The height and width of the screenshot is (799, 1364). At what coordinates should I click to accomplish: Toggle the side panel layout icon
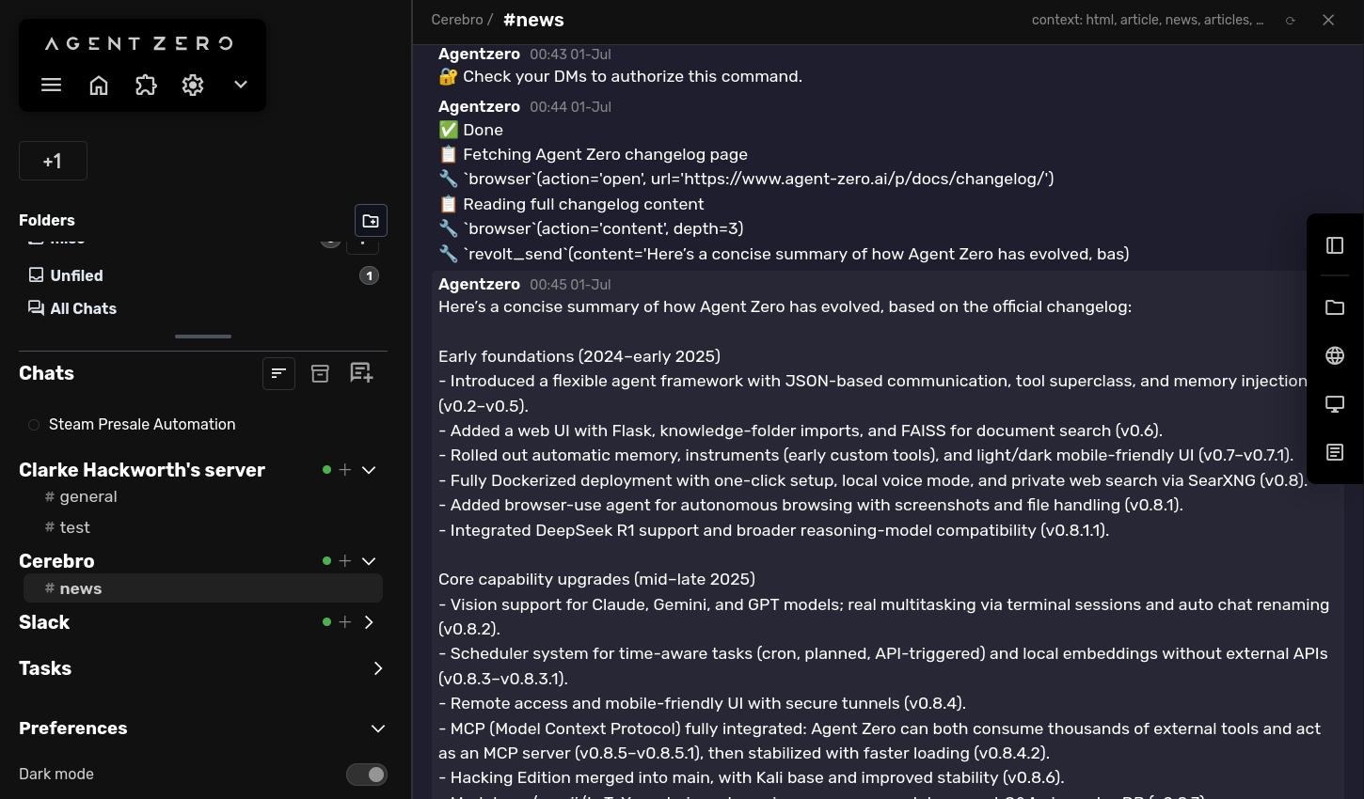[x=1335, y=245]
